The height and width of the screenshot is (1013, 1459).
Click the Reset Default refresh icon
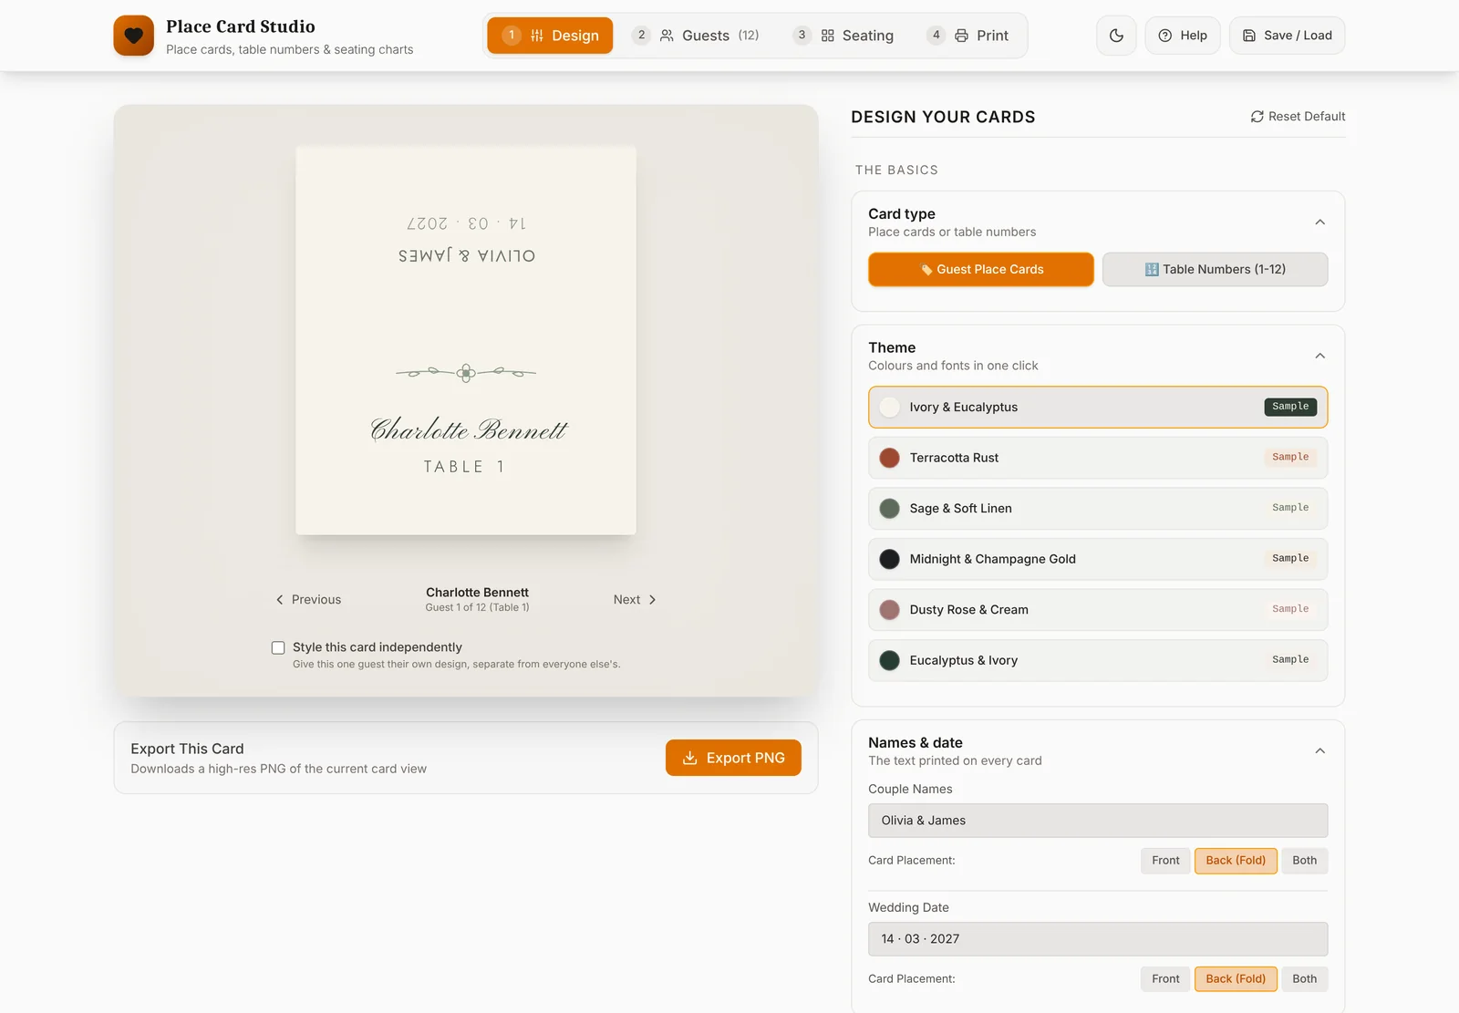pos(1257,117)
